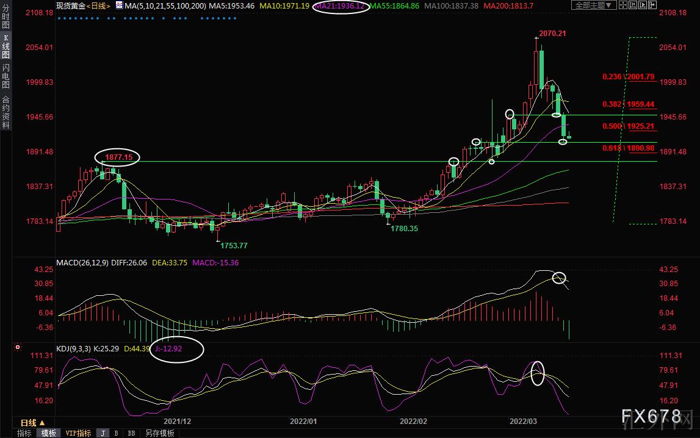This screenshot has width=700, height=438.
Task: Toggle the B template button
Action: click(116, 433)
